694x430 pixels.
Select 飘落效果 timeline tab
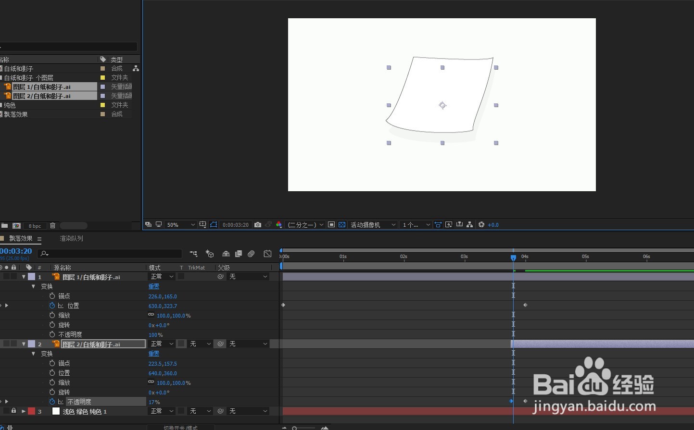click(21, 238)
